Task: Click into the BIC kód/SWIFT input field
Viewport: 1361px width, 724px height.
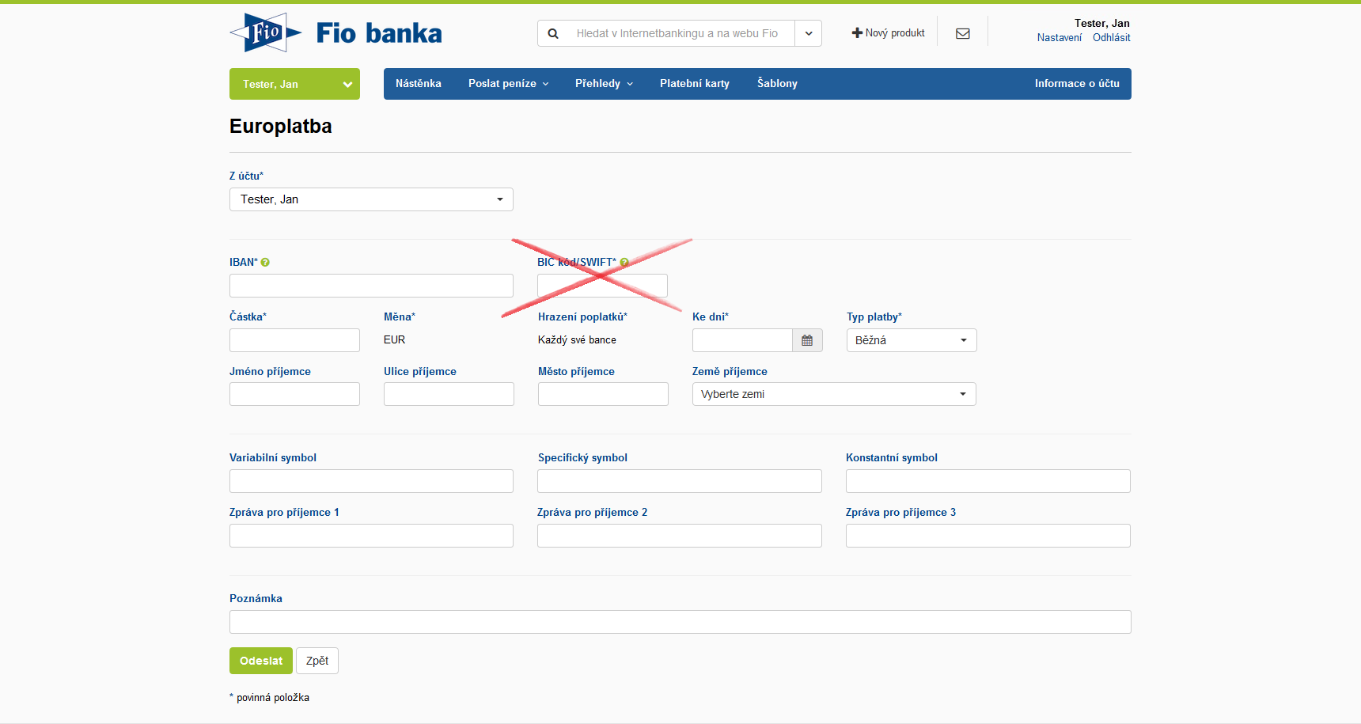Action: [x=602, y=286]
